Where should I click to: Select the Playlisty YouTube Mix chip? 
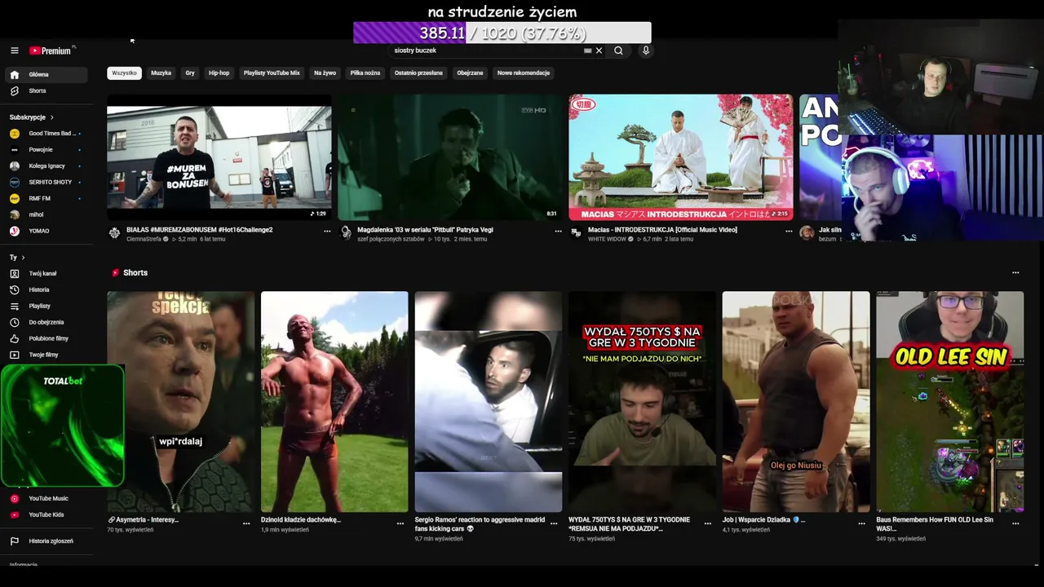tap(272, 73)
